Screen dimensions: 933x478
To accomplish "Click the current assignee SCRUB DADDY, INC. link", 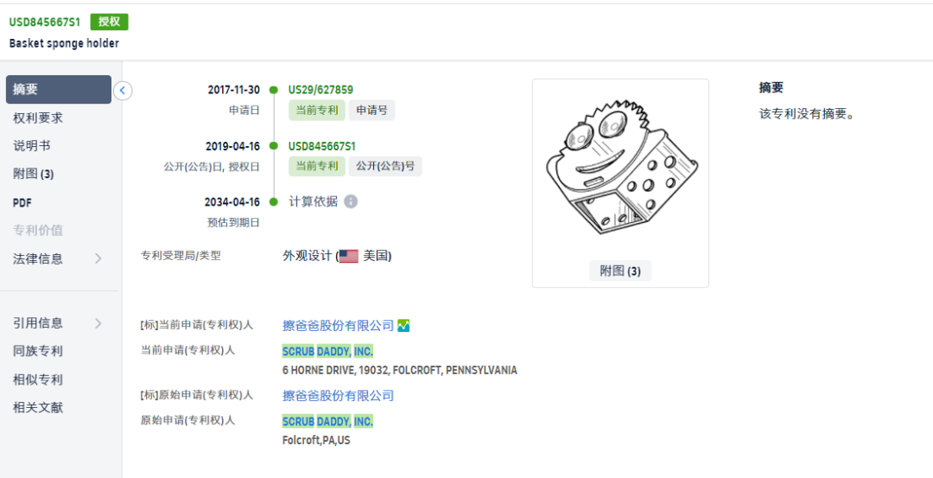I will pos(328,351).
